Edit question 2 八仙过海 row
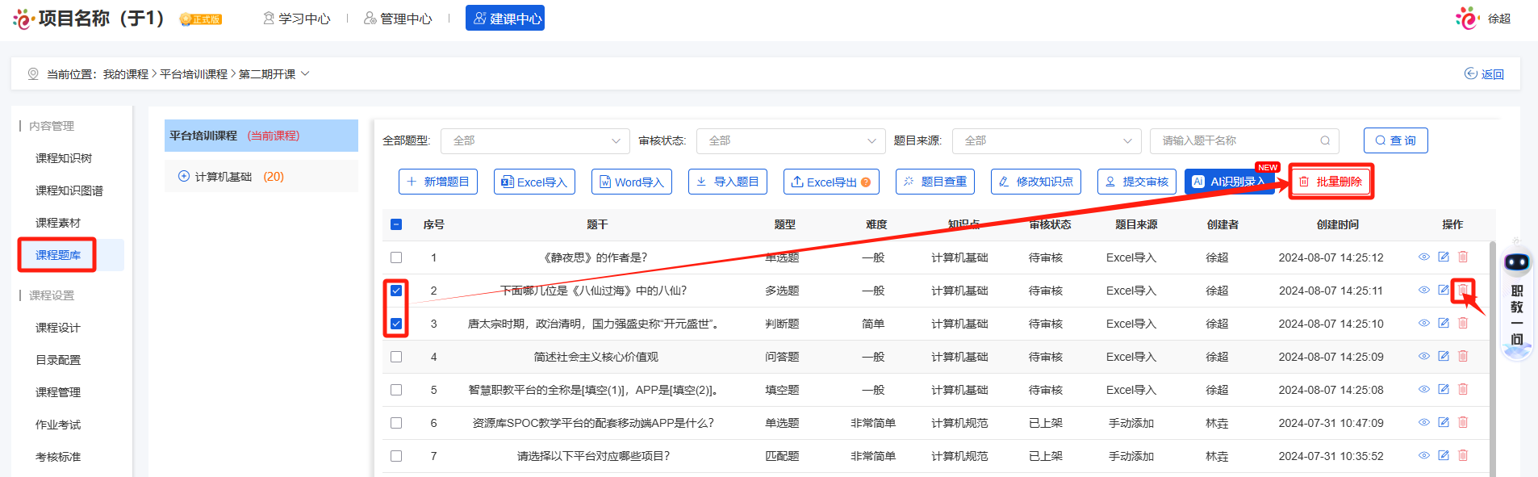Screen dimensions: 1538x477 click(1444, 290)
